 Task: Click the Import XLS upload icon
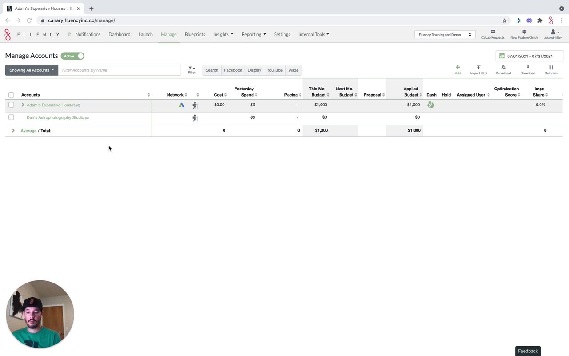click(478, 67)
